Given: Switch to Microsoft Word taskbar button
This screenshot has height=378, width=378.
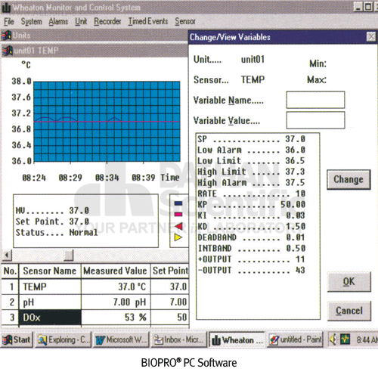Looking at the screenshot, I should tap(121, 340).
